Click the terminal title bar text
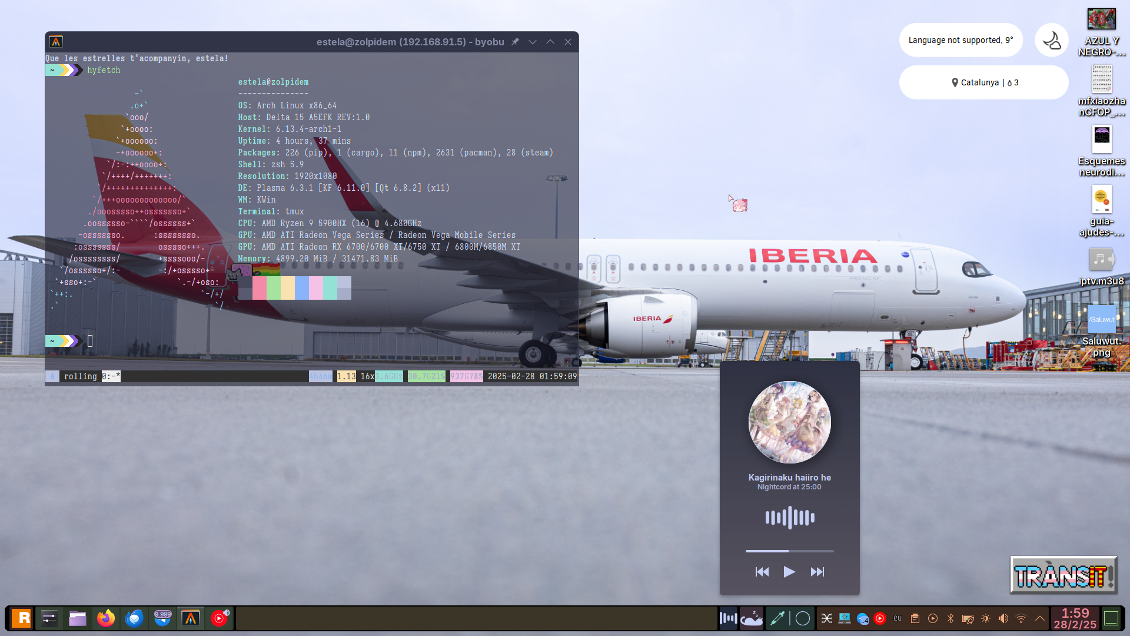This screenshot has width=1130, height=636. (410, 42)
